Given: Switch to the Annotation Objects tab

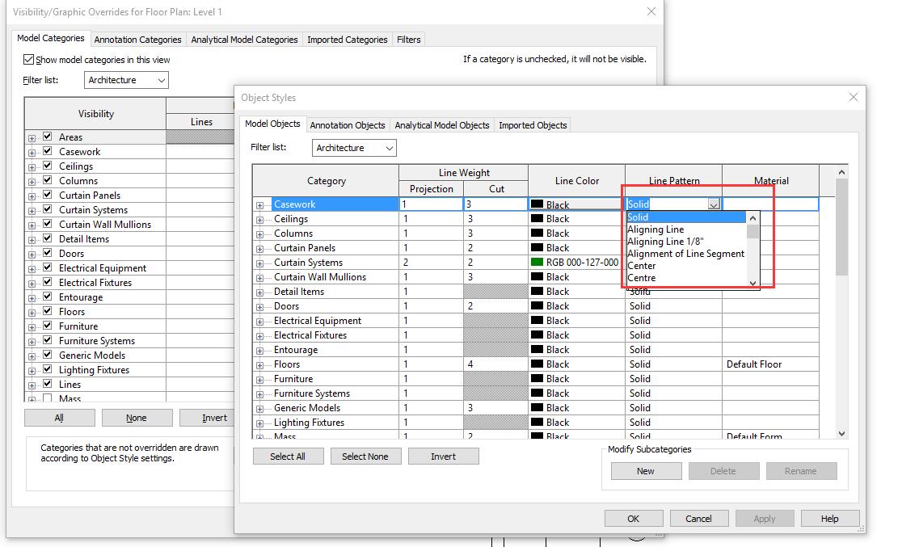Looking at the screenshot, I should 348,125.
